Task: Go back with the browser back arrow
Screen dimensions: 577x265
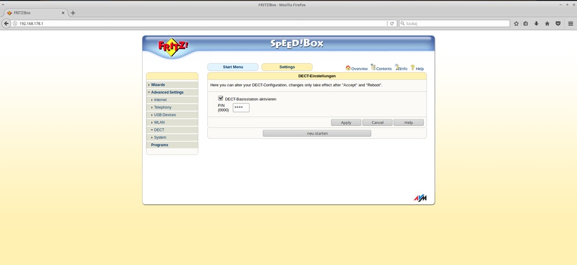Action: pyautogui.click(x=6, y=23)
